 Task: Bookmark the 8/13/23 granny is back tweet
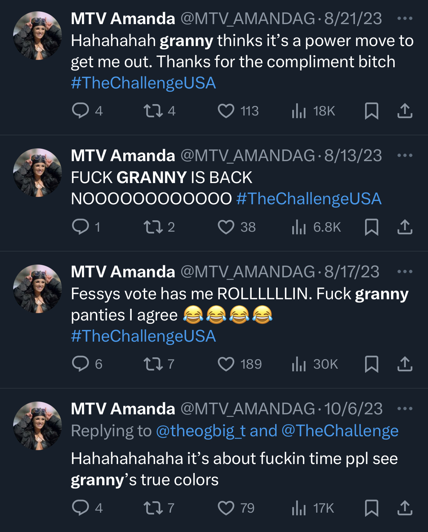372,227
